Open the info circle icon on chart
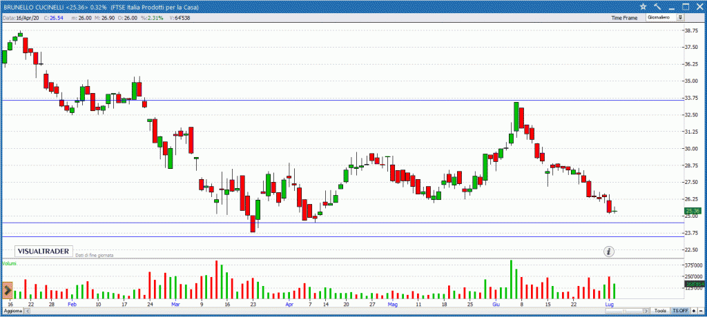The width and height of the screenshot is (707, 317). [x=609, y=252]
